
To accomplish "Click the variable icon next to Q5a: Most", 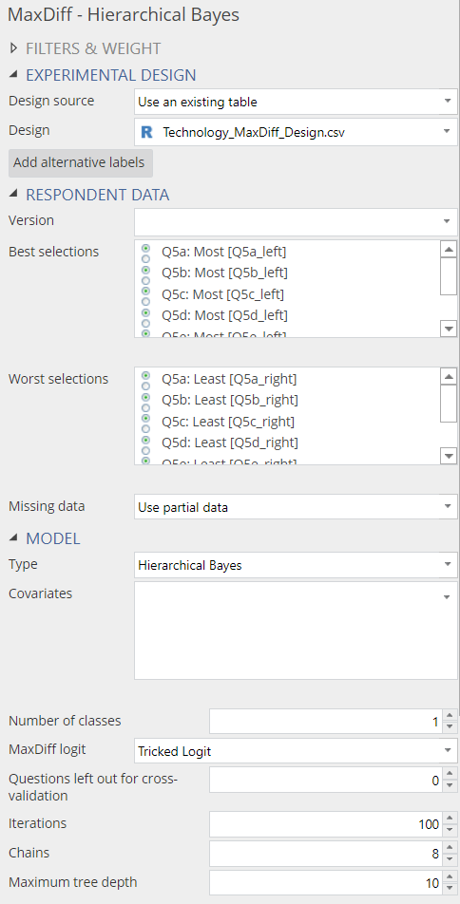I will (x=145, y=253).
